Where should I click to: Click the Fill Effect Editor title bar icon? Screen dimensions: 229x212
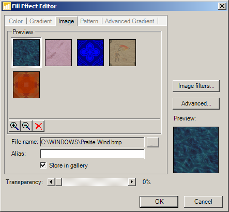pyautogui.click(x=7, y=6)
